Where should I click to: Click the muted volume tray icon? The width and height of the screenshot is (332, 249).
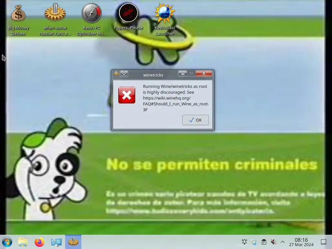point(273,242)
